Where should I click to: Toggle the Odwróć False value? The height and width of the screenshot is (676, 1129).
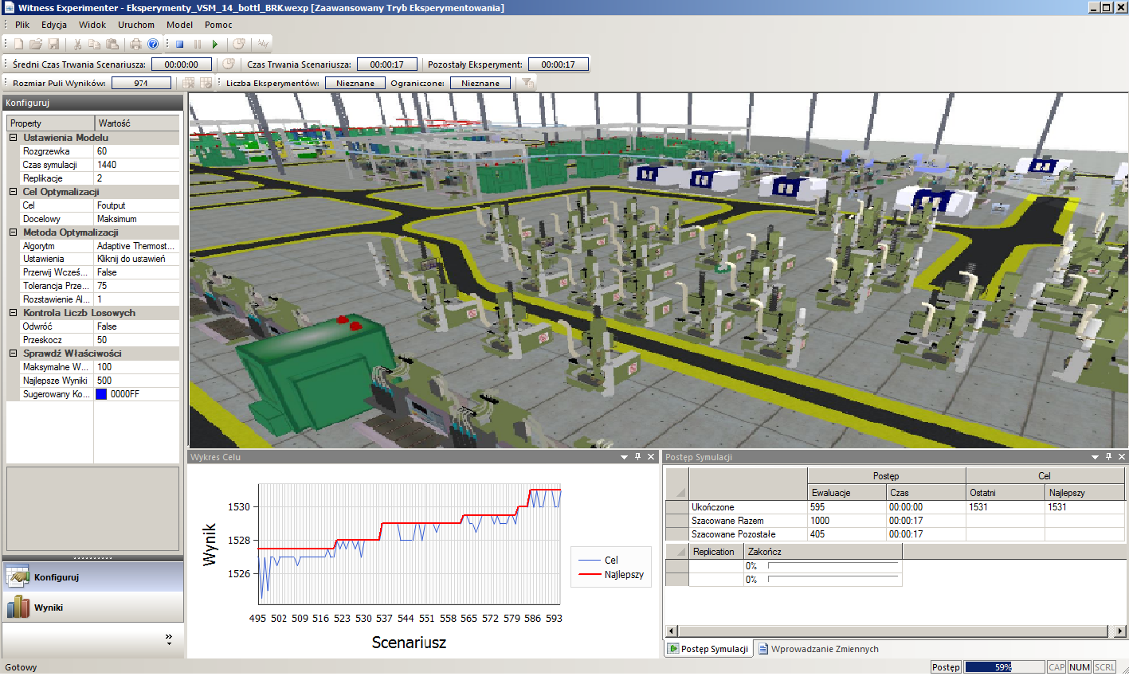[135, 326]
